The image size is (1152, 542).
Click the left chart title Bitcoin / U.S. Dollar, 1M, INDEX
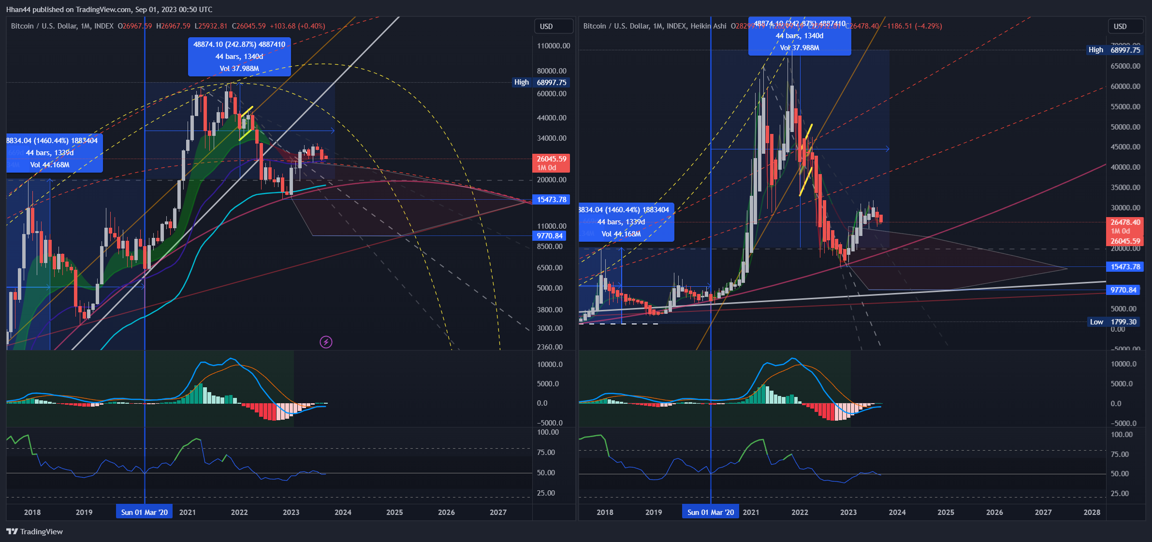coord(62,26)
